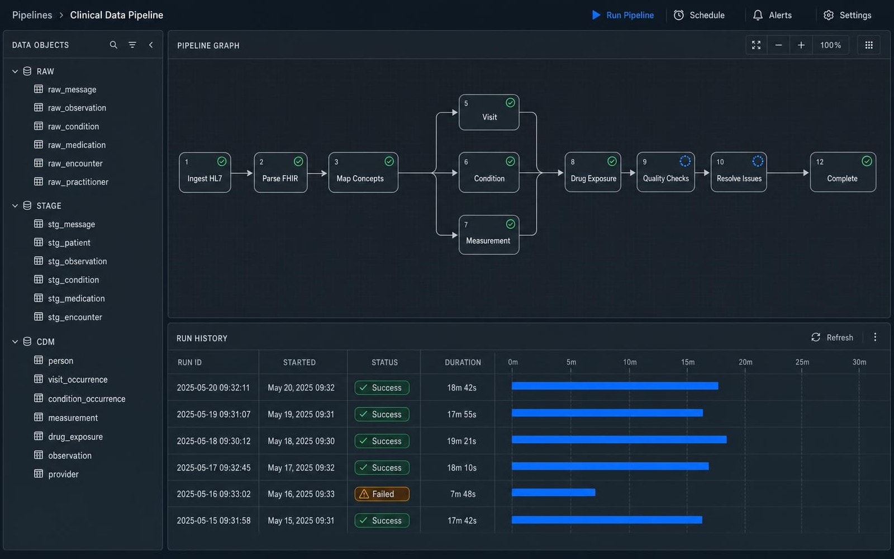Click the May 16 failed run duration bar

tap(553, 492)
